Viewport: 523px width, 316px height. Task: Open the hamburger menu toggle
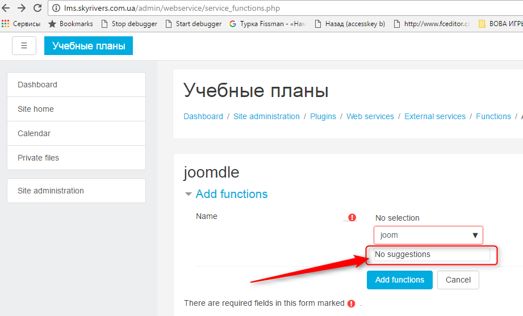[x=24, y=46]
